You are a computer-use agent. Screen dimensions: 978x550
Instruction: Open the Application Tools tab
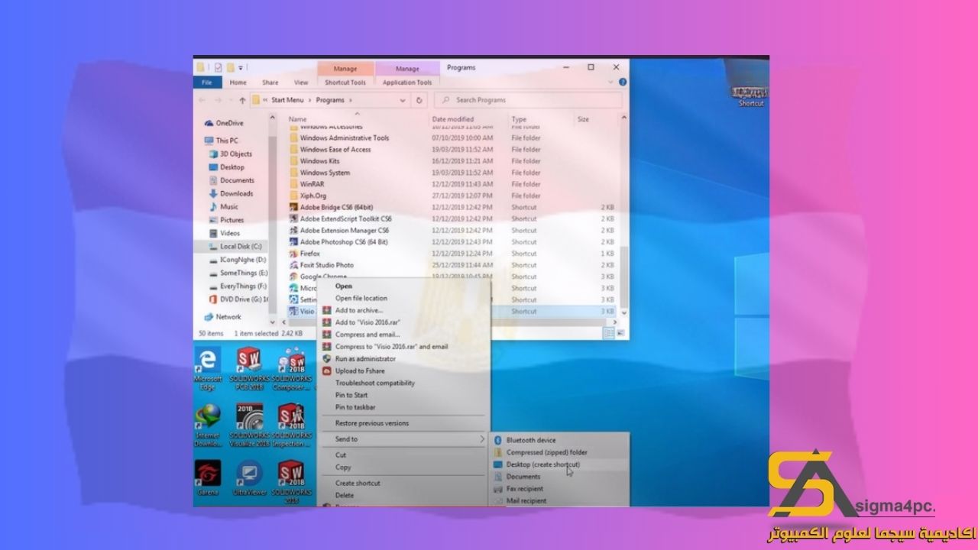point(407,82)
